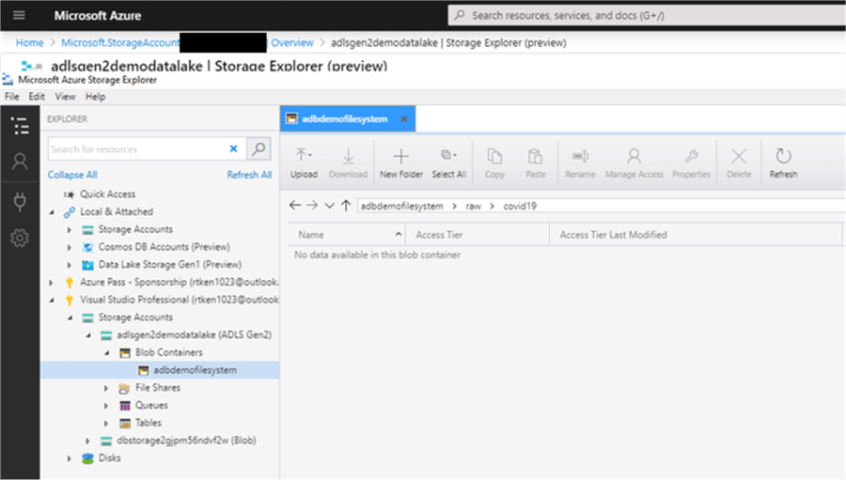The image size is (846, 480).
Task: Collapse the Visual Studio Professional subscription
Action: click(52, 300)
